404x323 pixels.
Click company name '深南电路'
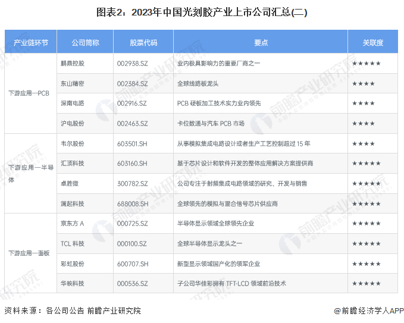pyautogui.click(x=73, y=104)
